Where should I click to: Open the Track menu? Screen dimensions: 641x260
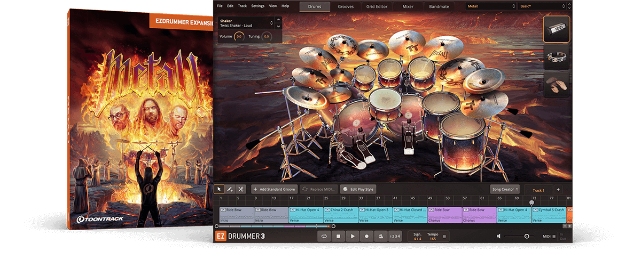(x=243, y=6)
